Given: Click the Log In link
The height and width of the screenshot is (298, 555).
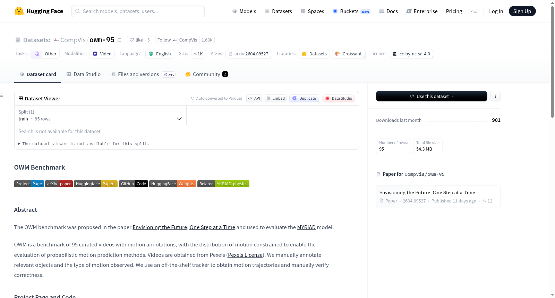Looking at the screenshot, I should tap(496, 11).
